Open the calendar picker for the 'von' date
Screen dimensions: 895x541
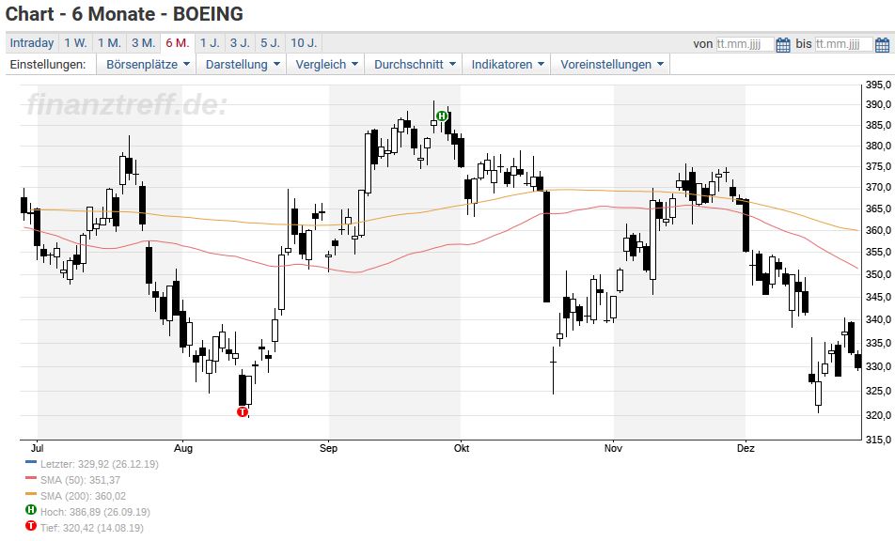783,44
